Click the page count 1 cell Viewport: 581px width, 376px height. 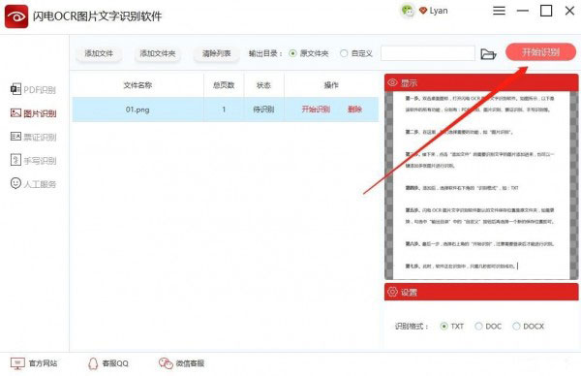tap(224, 110)
